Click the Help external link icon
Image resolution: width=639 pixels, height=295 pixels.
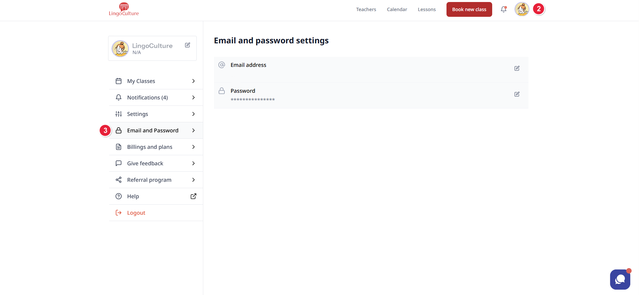194,196
